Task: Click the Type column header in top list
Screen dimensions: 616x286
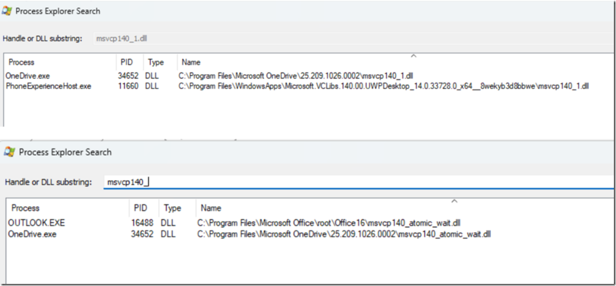Action: click(x=156, y=62)
